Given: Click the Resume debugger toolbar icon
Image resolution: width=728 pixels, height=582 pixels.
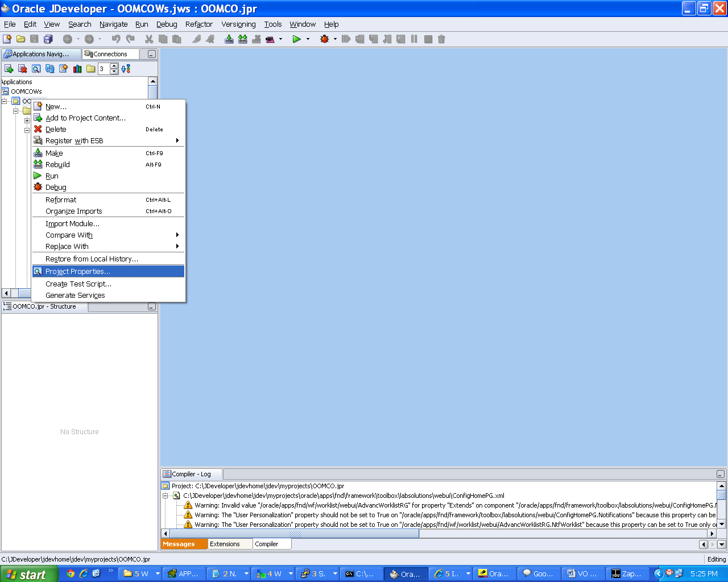Looking at the screenshot, I should pyautogui.click(x=346, y=39).
